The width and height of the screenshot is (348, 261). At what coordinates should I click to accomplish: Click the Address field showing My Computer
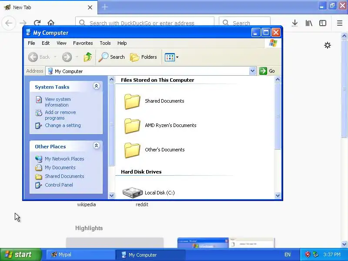[x=151, y=71]
